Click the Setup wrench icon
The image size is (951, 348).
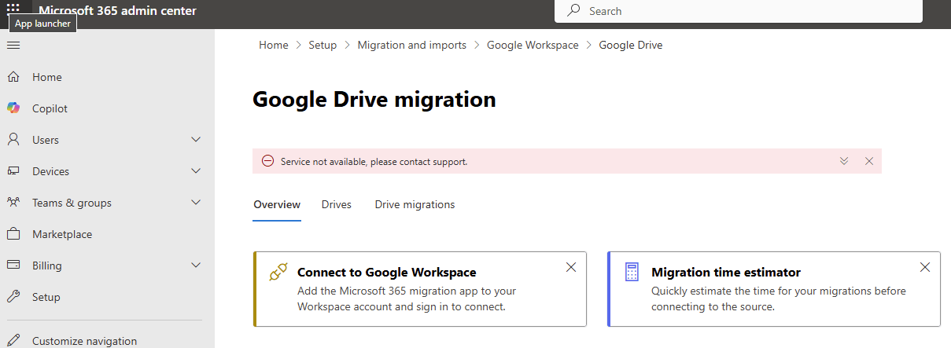[13, 297]
